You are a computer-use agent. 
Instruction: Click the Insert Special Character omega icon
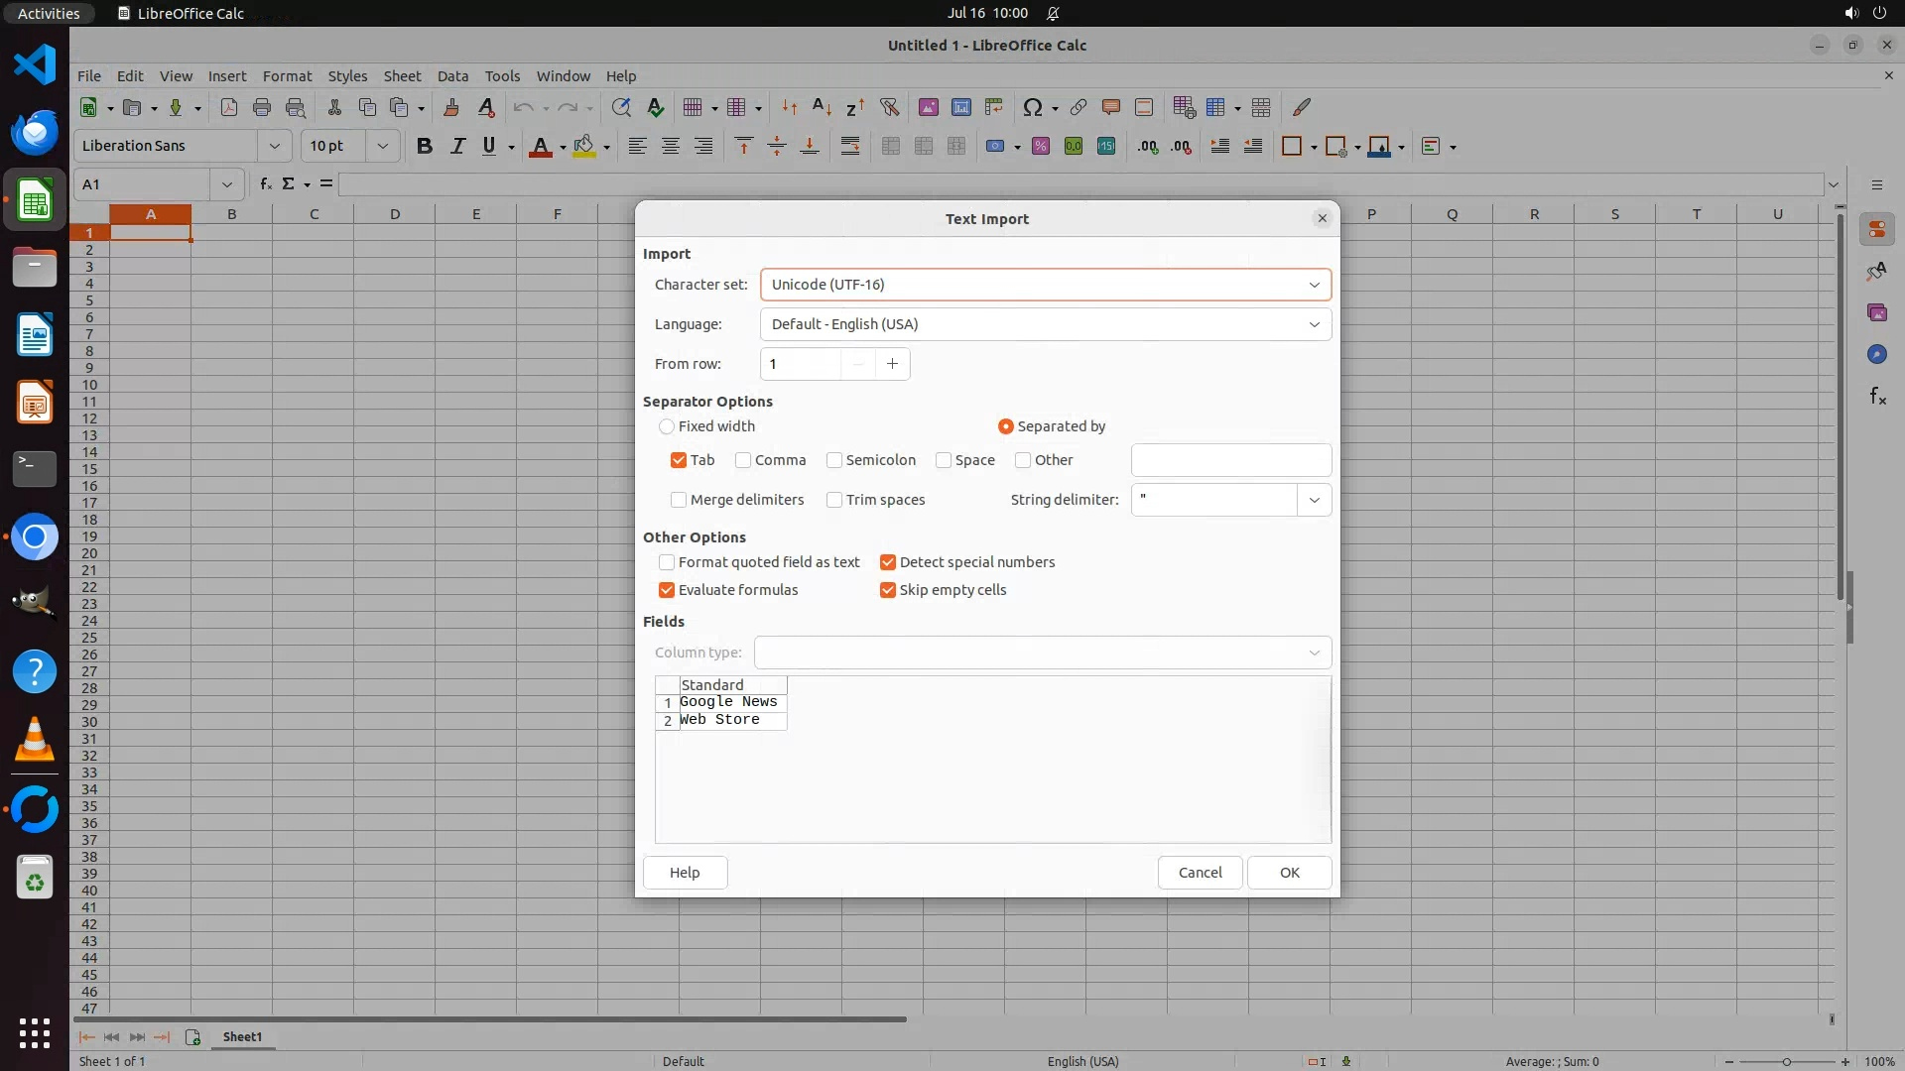click(1032, 107)
